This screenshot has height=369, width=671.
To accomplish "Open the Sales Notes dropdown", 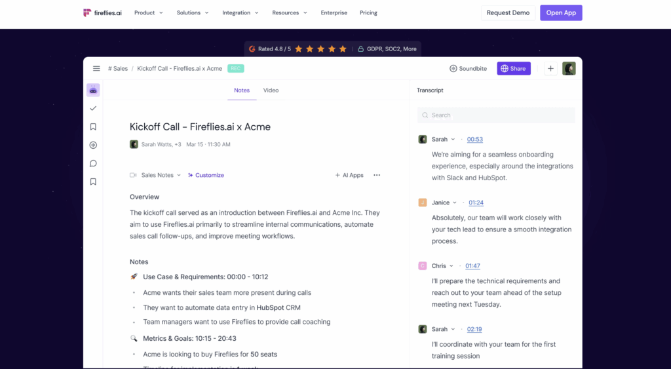I will pyautogui.click(x=161, y=175).
